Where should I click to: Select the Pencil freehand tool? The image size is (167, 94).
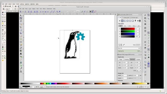21,45
